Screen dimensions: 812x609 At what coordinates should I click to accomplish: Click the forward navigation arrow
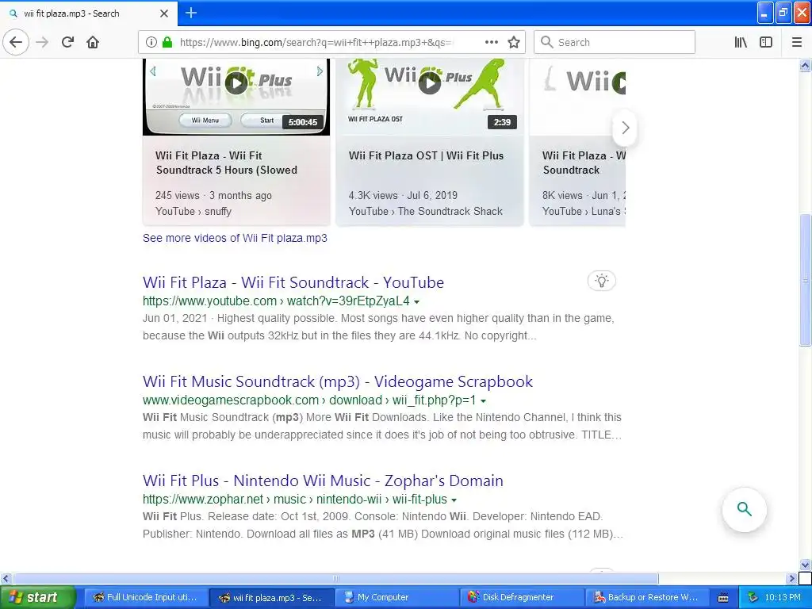(42, 42)
